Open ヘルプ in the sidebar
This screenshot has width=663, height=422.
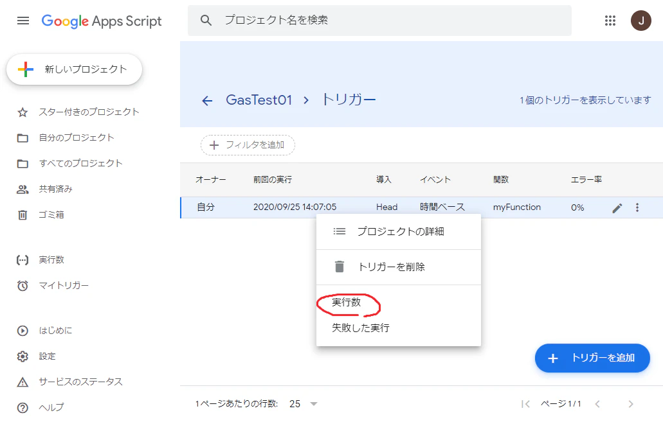pyautogui.click(x=51, y=407)
